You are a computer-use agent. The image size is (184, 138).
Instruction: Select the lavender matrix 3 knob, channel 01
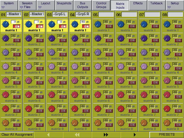click(x=5, y=52)
